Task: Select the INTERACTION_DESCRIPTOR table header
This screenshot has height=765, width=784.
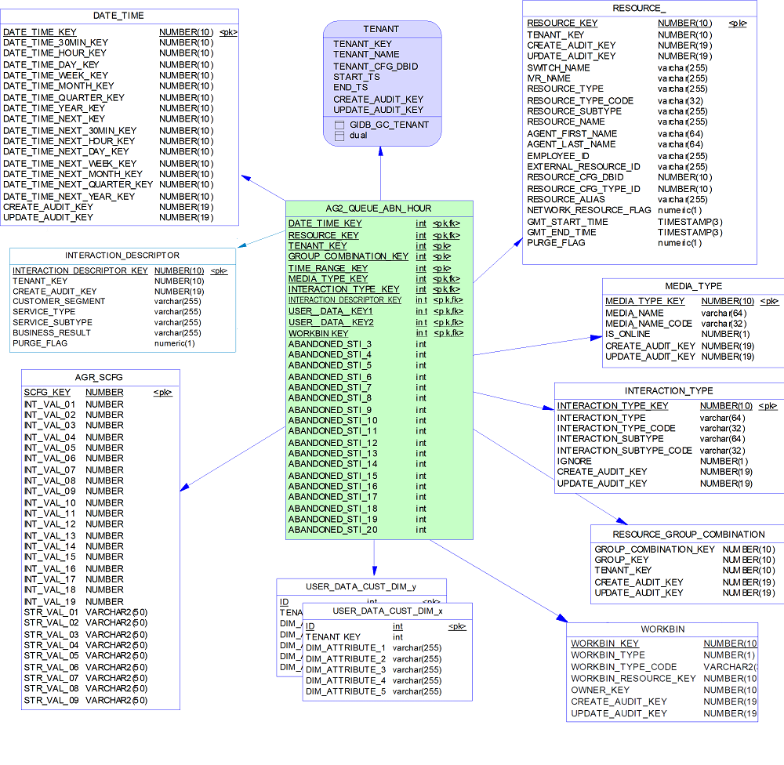Action: pyautogui.click(x=122, y=256)
